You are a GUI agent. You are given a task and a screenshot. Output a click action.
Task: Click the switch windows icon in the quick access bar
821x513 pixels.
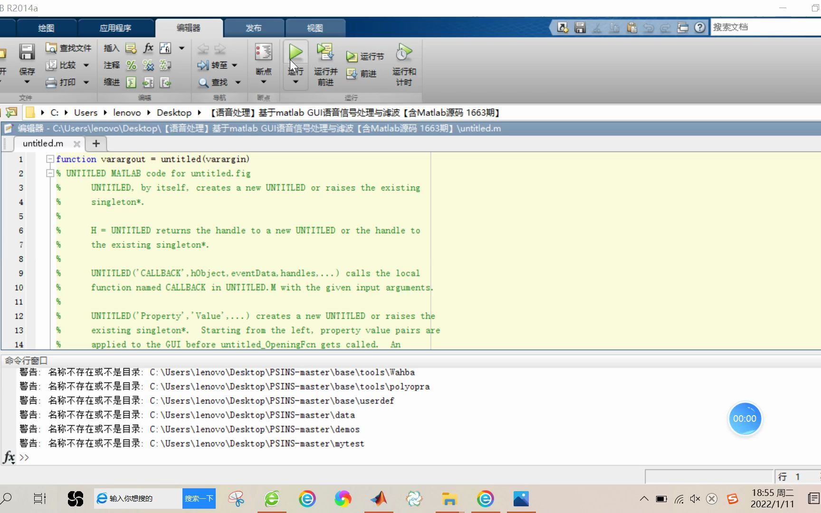pos(683,28)
